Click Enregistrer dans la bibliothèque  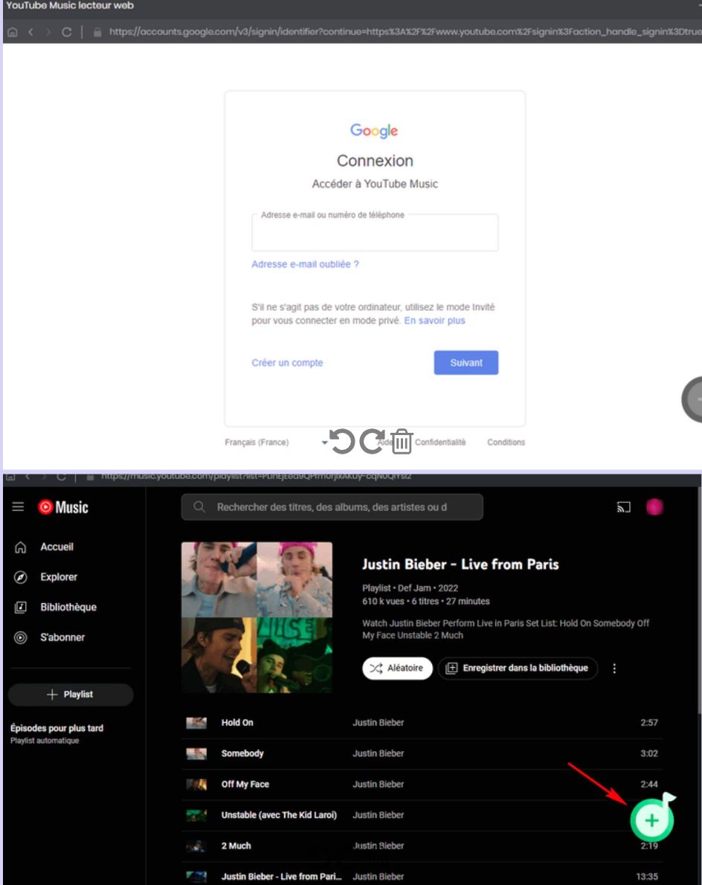(517, 668)
